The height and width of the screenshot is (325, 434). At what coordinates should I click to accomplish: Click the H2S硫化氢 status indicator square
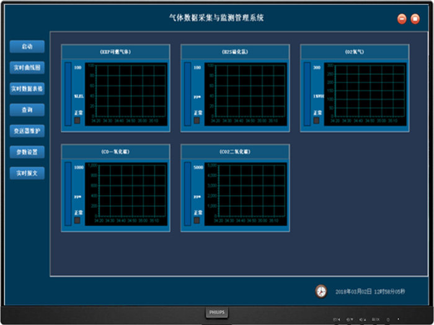[x=197, y=121]
